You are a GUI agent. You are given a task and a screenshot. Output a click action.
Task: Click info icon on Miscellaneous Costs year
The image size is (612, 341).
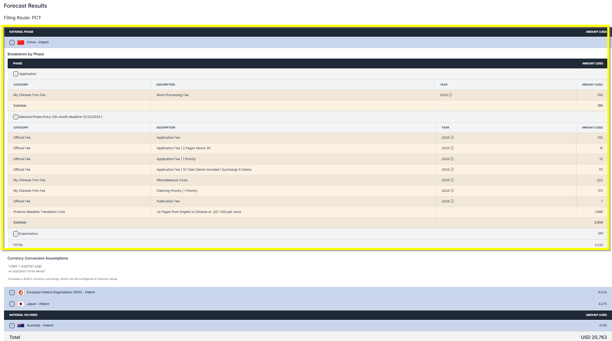[x=452, y=180]
